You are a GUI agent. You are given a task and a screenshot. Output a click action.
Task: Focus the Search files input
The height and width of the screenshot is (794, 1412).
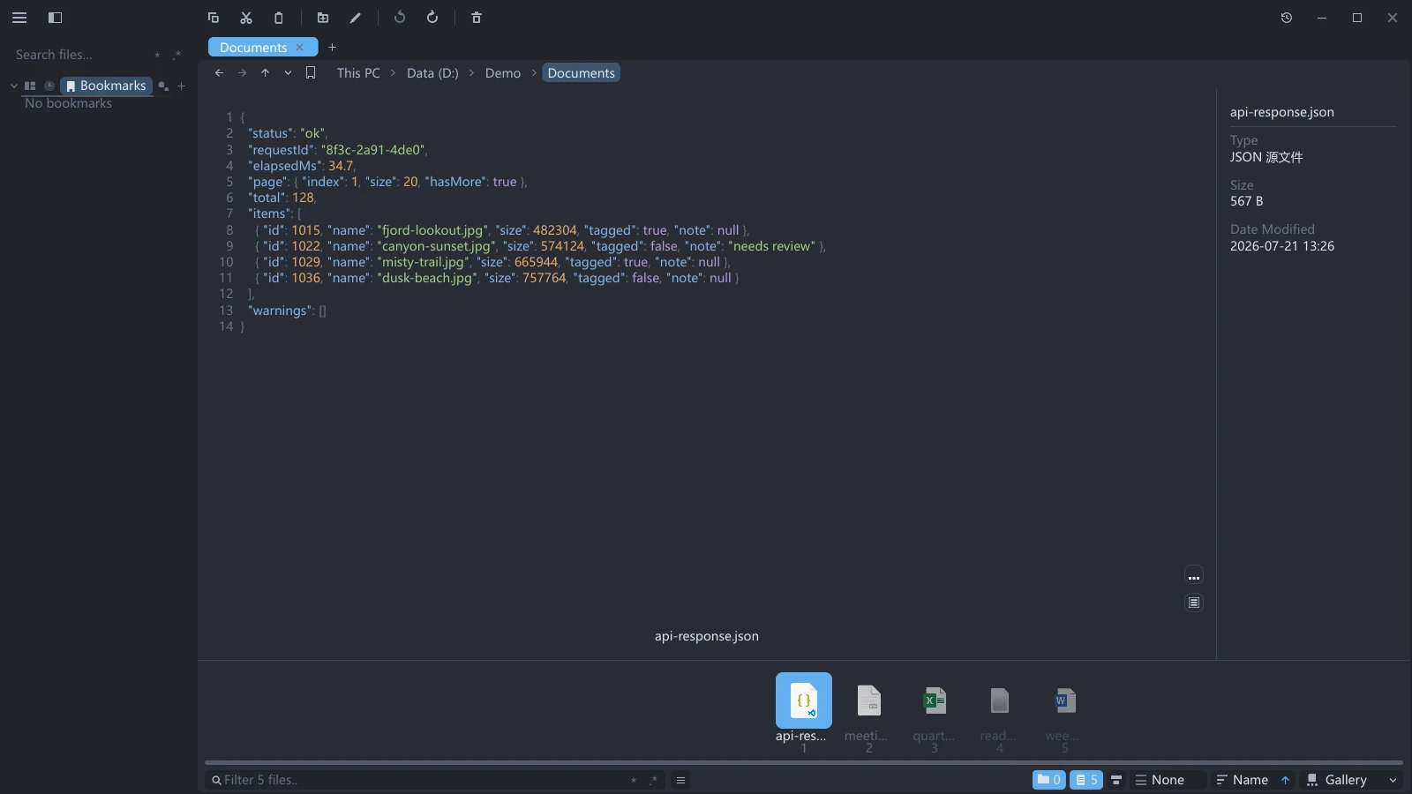coord(79,55)
